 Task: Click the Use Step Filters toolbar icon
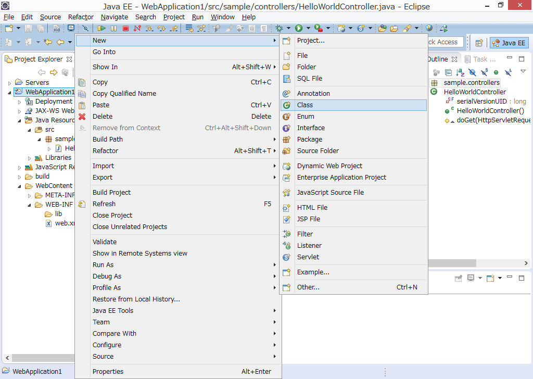coord(201,29)
